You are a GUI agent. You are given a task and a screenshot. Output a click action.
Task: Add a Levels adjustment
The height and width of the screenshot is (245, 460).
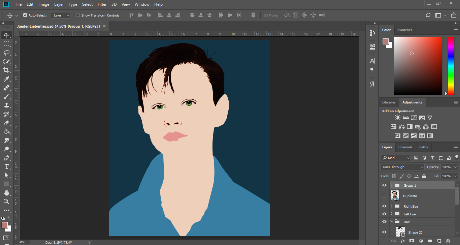point(405,118)
